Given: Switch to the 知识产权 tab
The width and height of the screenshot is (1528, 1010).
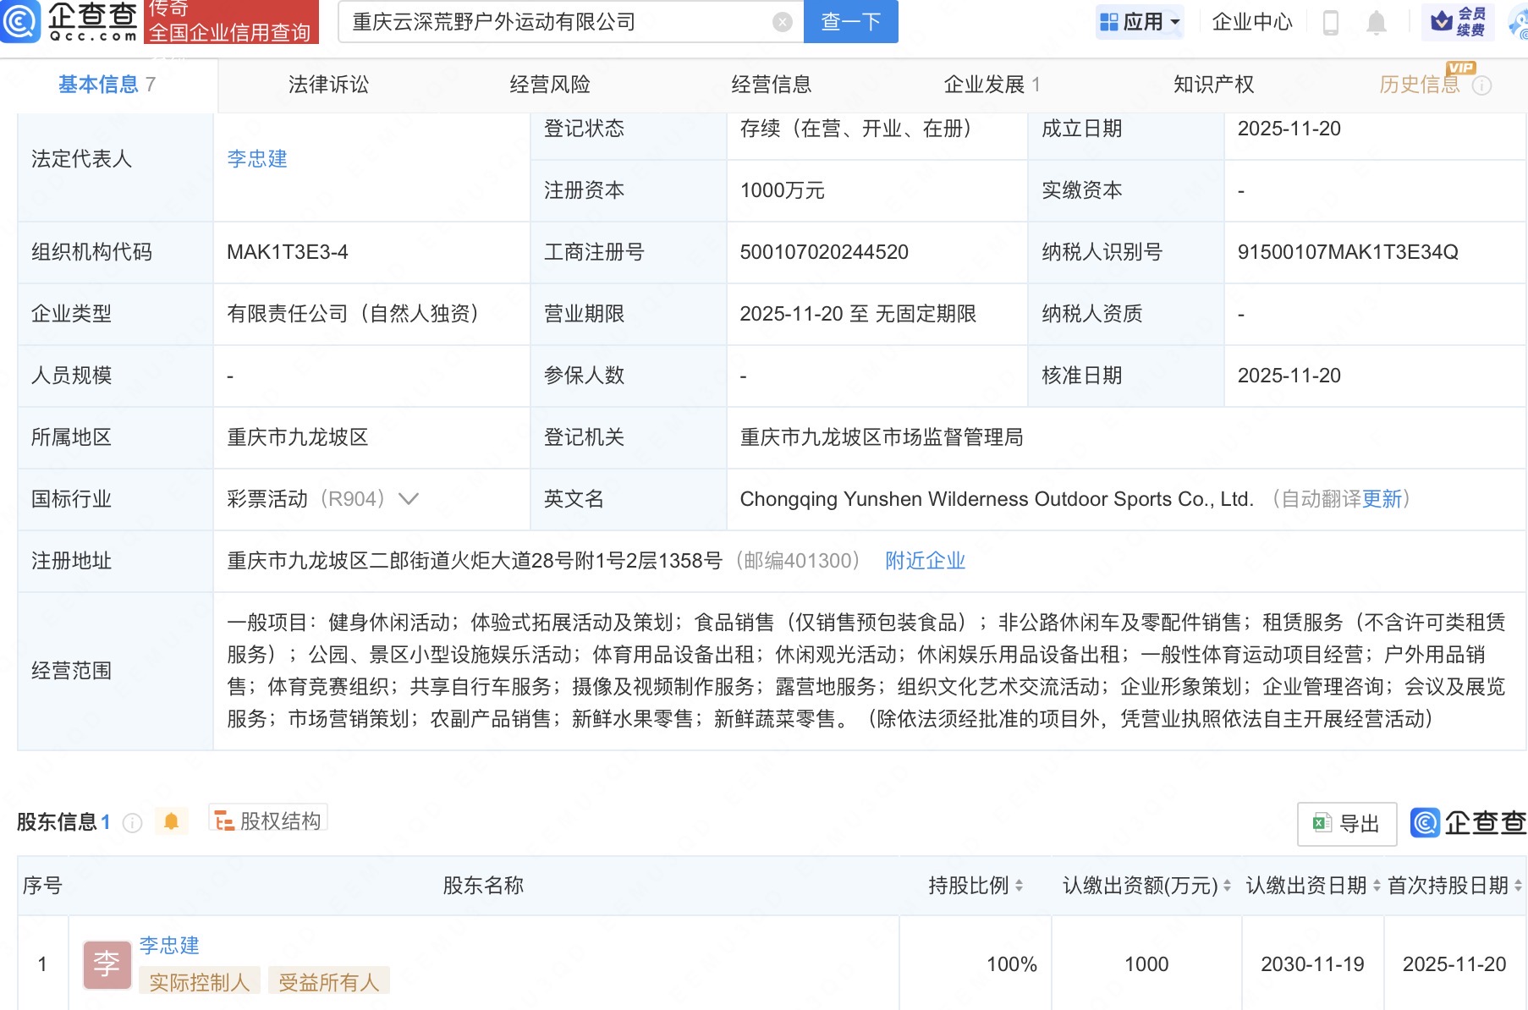Looking at the screenshot, I should coord(1213,85).
